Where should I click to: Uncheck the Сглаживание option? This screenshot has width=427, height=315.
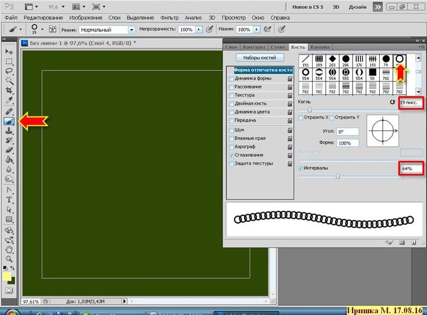point(232,155)
